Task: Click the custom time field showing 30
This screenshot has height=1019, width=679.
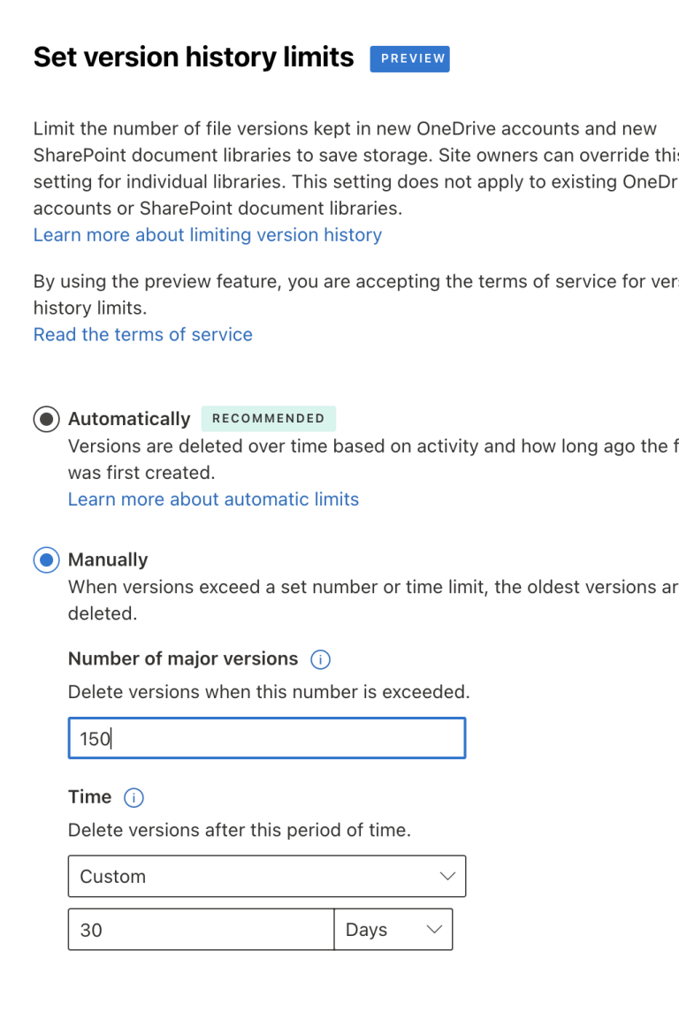Action: coord(201,930)
